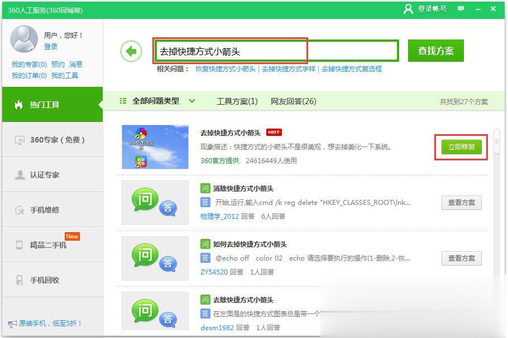Switch to the 工具方案(1) tab
508x338 pixels.
tap(237, 101)
